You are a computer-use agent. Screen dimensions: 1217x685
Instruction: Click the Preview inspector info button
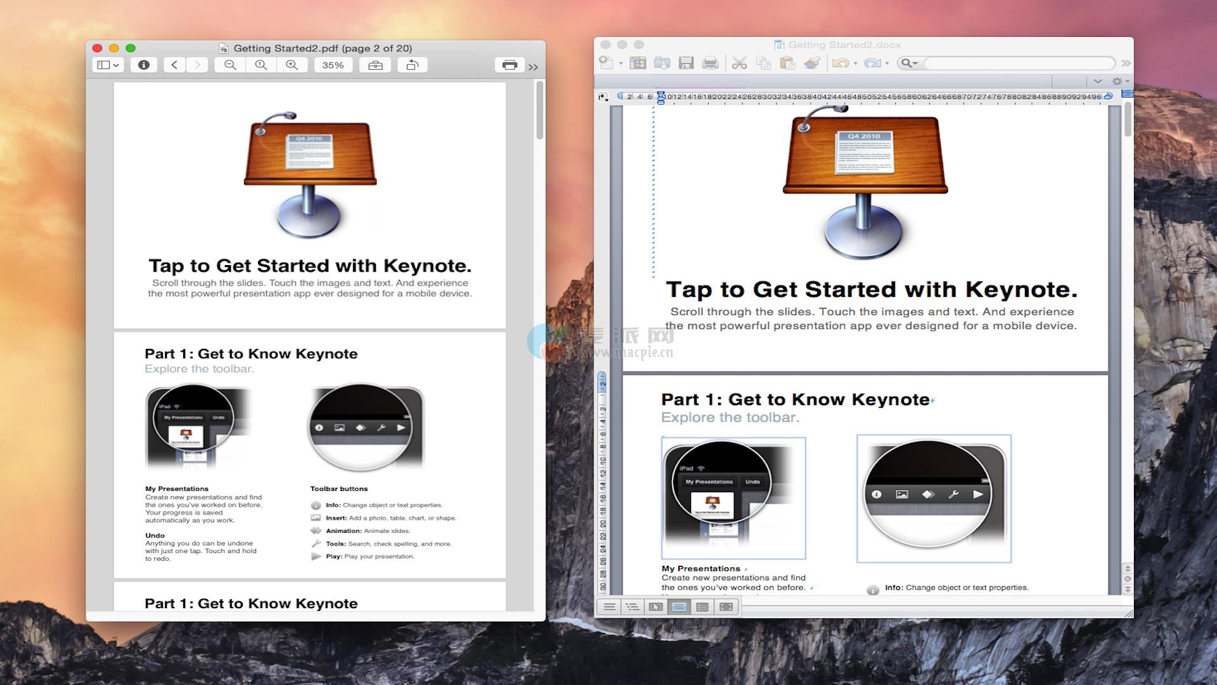[x=144, y=65]
